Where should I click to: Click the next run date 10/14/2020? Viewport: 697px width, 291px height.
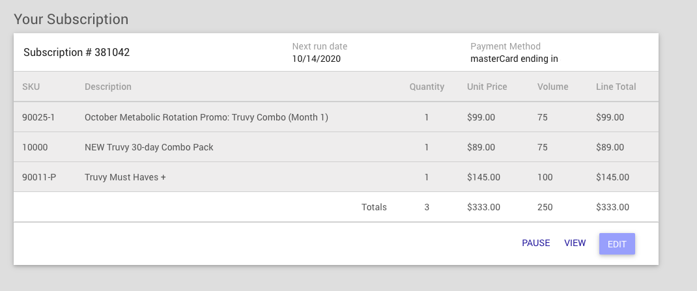point(317,59)
